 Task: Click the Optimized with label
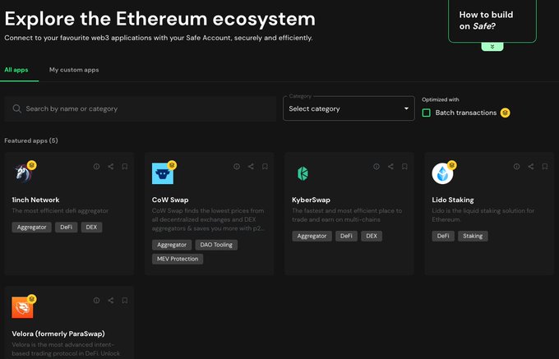(441, 99)
